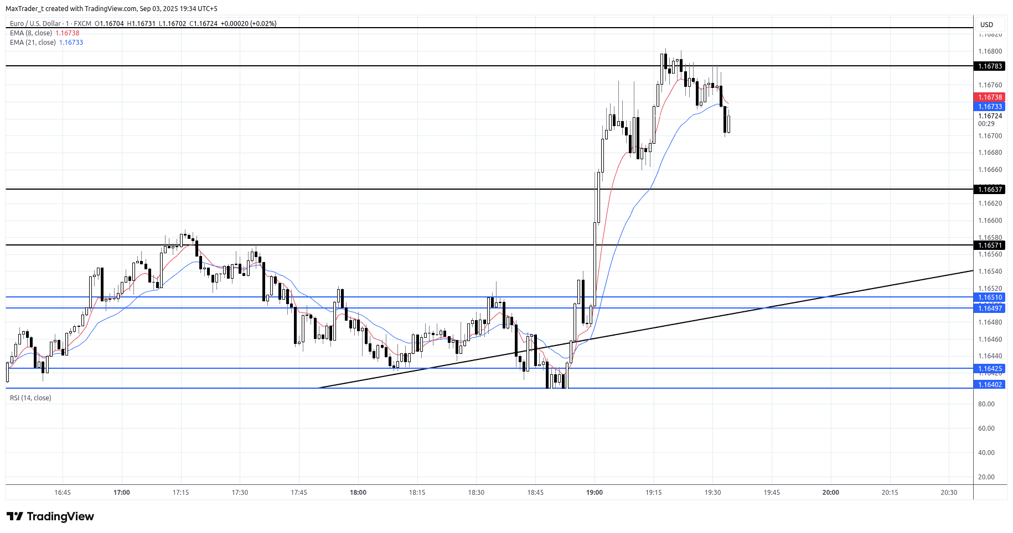Select the 1.16637 black price level label
This screenshot has width=1013, height=533.
point(989,190)
